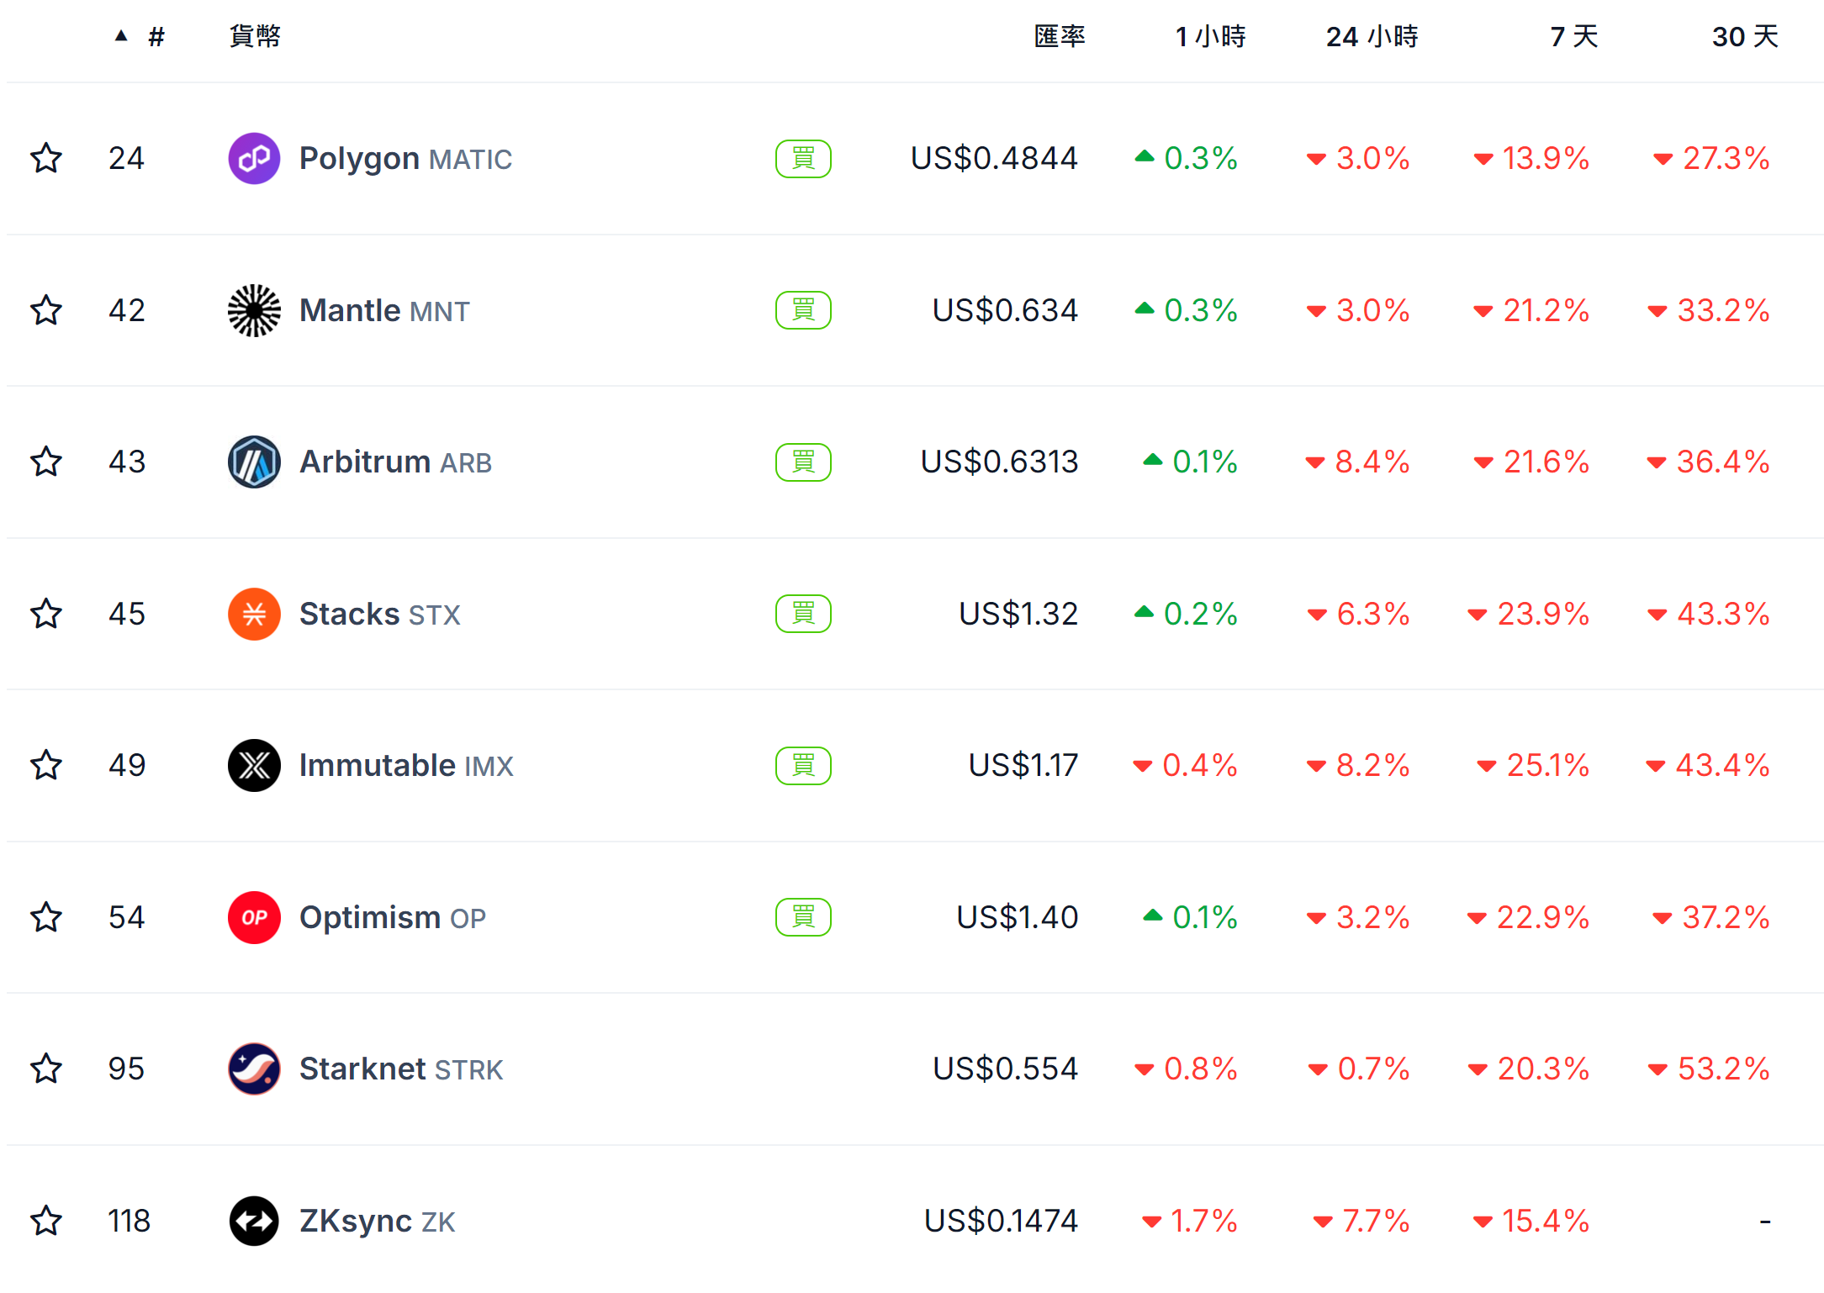The width and height of the screenshot is (1824, 1293).
Task: Sort by the 30 天 column header
Action: [x=1745, y=37]
